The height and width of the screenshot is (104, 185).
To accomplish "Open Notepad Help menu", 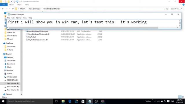I will (30, 18).
